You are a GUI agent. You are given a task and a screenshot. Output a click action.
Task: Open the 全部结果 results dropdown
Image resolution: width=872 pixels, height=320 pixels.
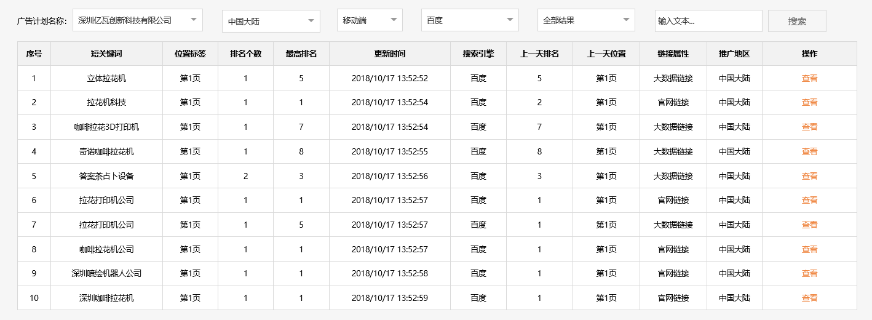(586, 20)
